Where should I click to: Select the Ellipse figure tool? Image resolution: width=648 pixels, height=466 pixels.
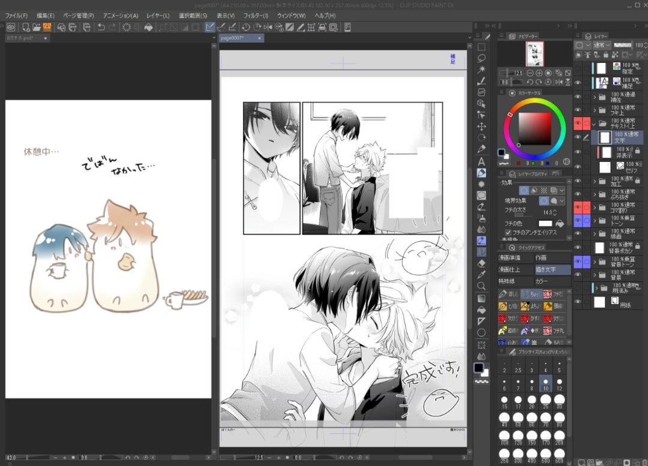coord(481,333)
